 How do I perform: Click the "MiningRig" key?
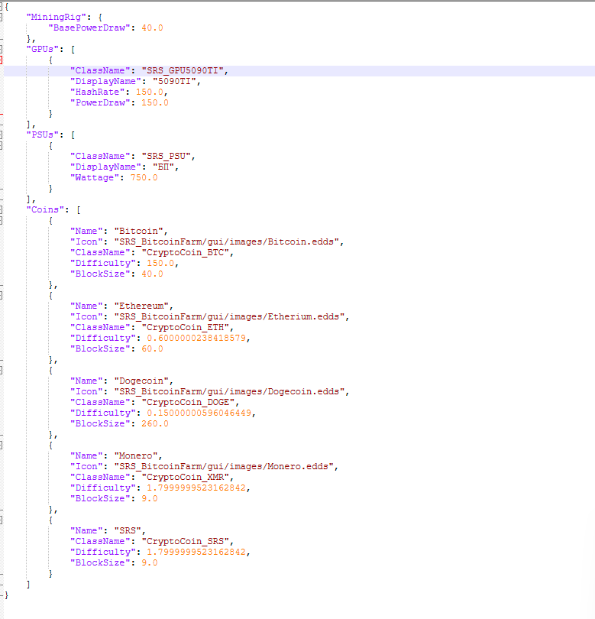(56, 17)
